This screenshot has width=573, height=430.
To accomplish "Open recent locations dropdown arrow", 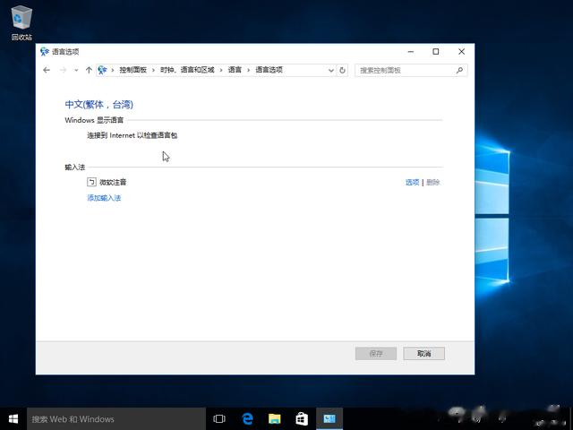I will click(76, 70).
